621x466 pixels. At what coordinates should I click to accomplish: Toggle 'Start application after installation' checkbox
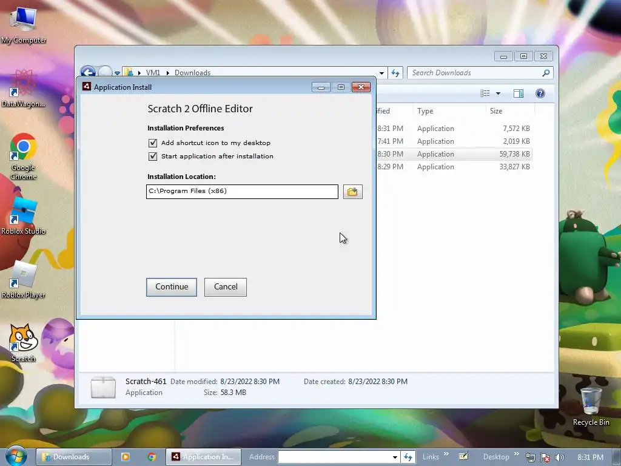point(153,157)
